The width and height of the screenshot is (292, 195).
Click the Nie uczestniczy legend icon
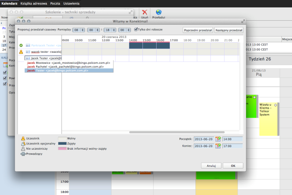[x=23, y=149]
